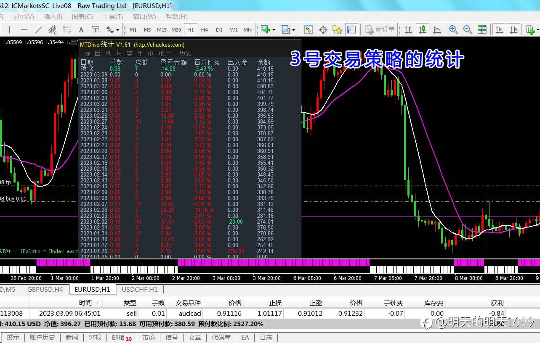Select the 年 view in MTDriver panel
The height and width of the screenshot is (343, 540).
click(140, 53)
